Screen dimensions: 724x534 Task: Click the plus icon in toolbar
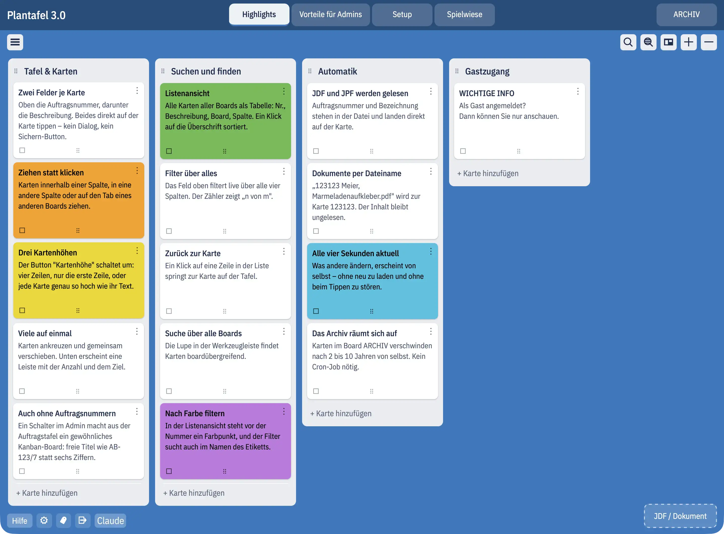click(x=689, y=42)
